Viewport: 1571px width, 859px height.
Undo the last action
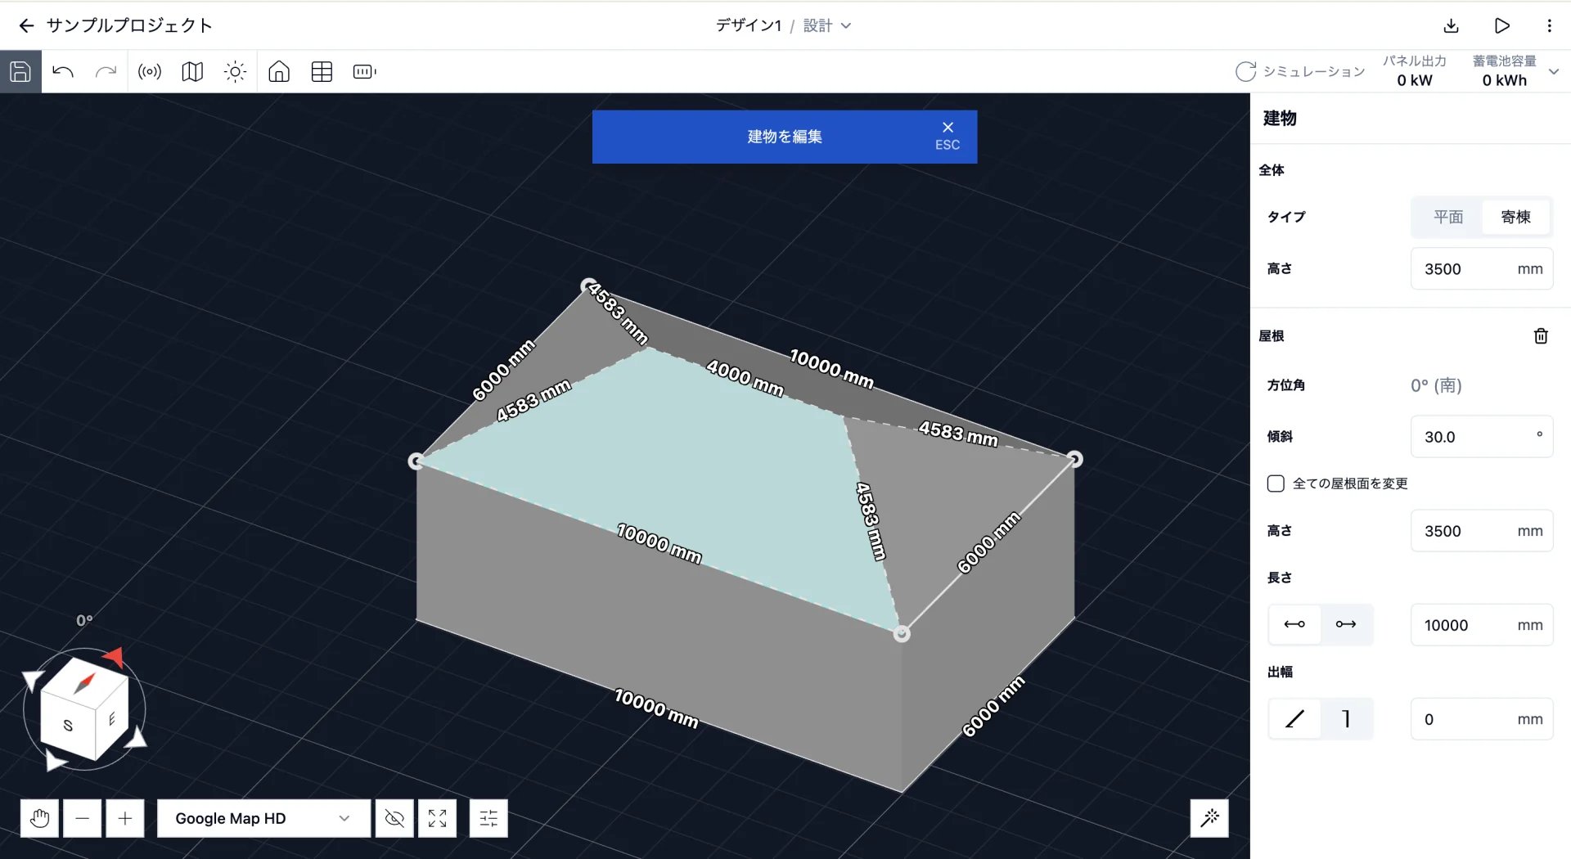(x=63, y=72)
